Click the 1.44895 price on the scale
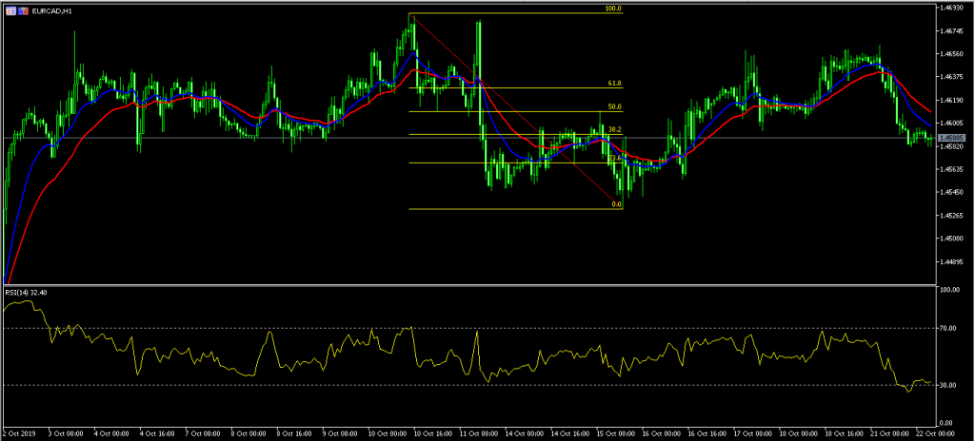Viewport: 975px width, 441px height. (x=953, y=262)
